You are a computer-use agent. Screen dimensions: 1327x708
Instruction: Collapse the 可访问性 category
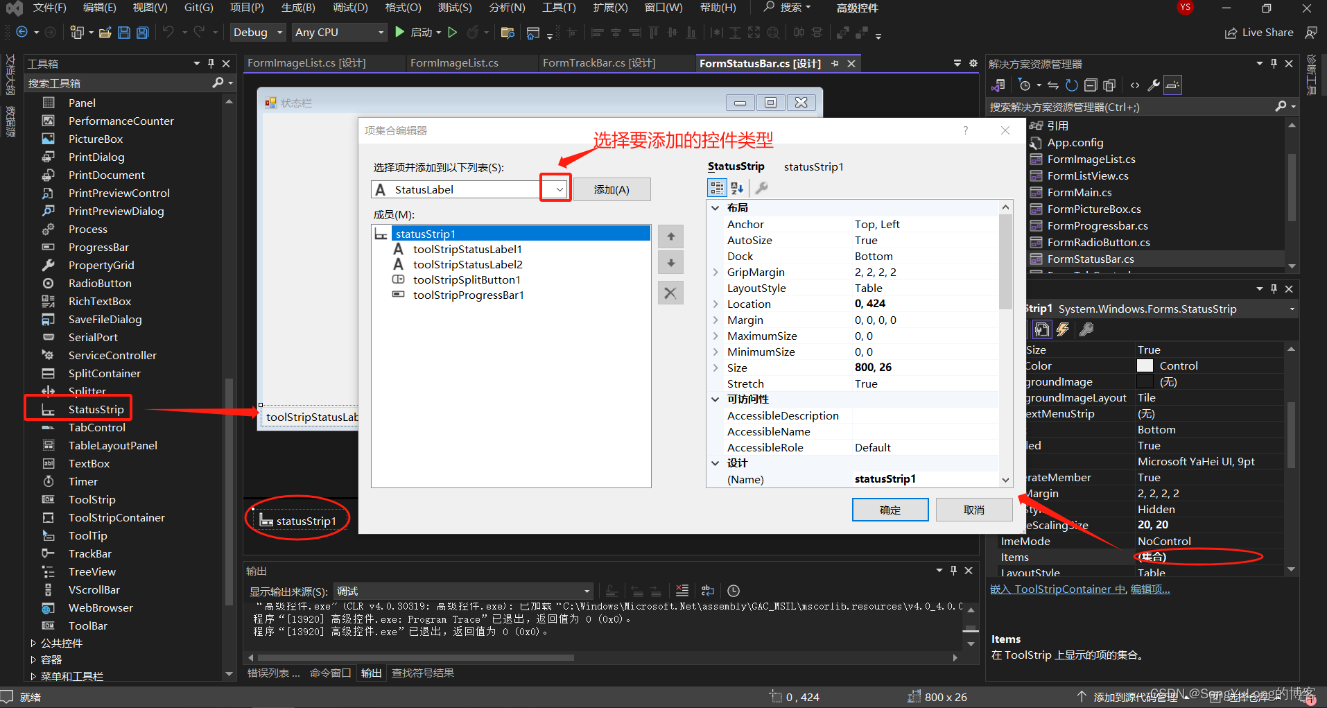715,399
